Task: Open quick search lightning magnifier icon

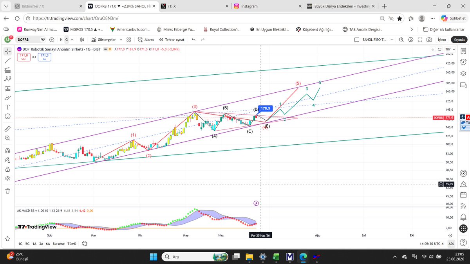Action: pos(401,40)
